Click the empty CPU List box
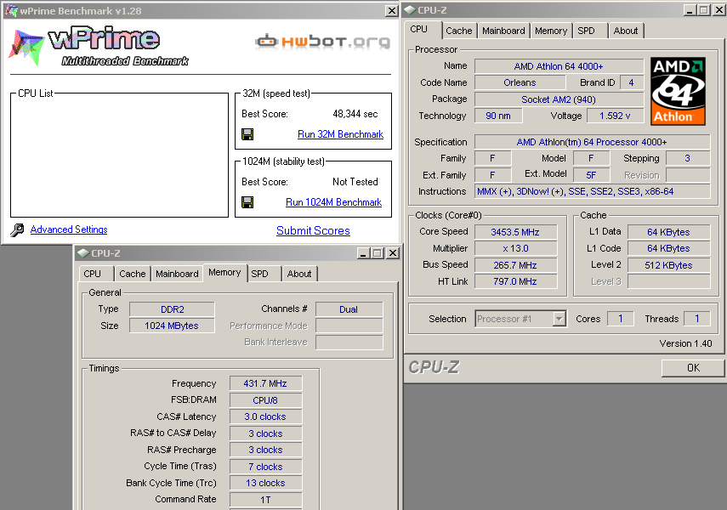 (x=120, y=156)
